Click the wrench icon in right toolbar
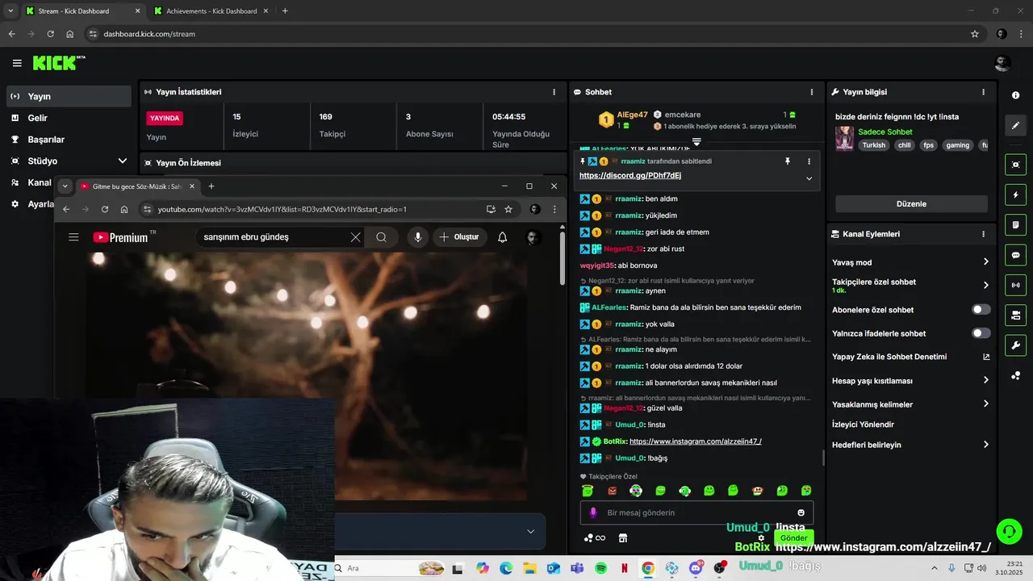 click(1015, 345)
